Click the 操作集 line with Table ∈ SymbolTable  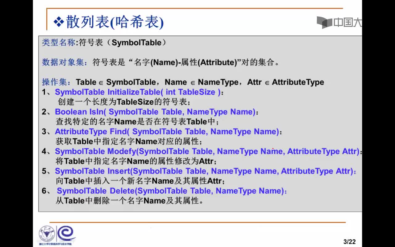click(183, 82)
